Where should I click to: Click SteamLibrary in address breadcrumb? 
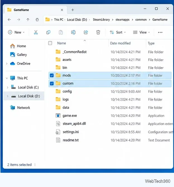coord(101,20)
